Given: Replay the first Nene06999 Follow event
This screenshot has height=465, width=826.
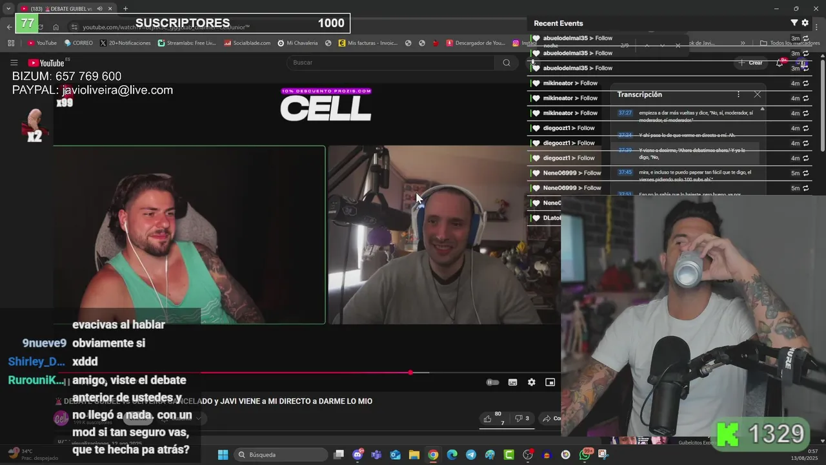Looking at the screenshot, I should click(806, 173).
